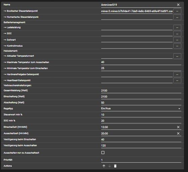
Task: Open object selector for Kontrollmodus
Action: coord(177,46)
